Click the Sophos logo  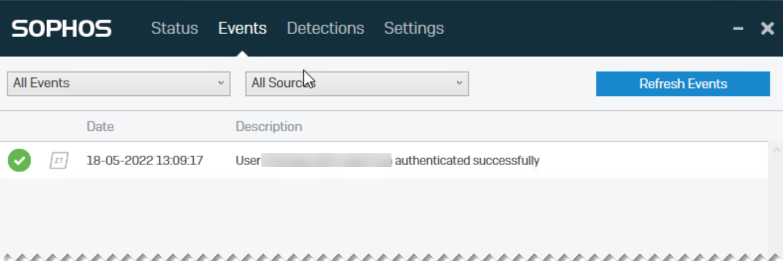(62, 29)
